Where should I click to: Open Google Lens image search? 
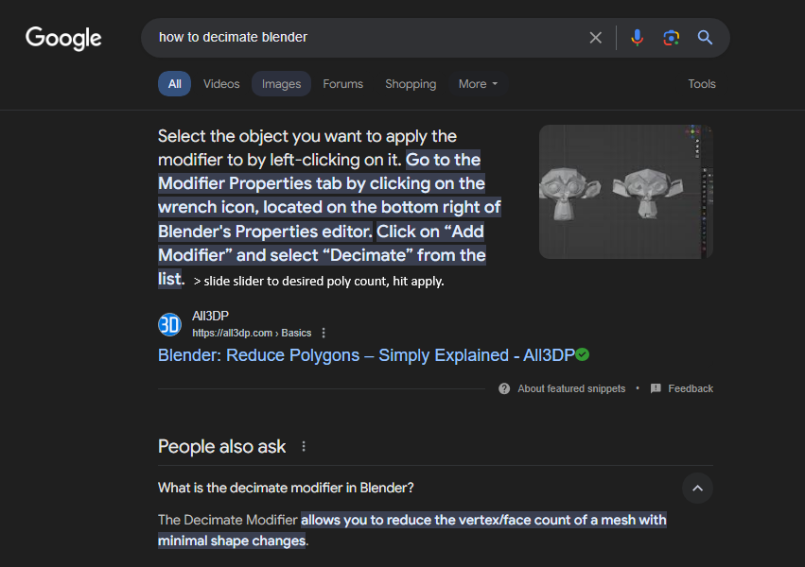point(671,38)
